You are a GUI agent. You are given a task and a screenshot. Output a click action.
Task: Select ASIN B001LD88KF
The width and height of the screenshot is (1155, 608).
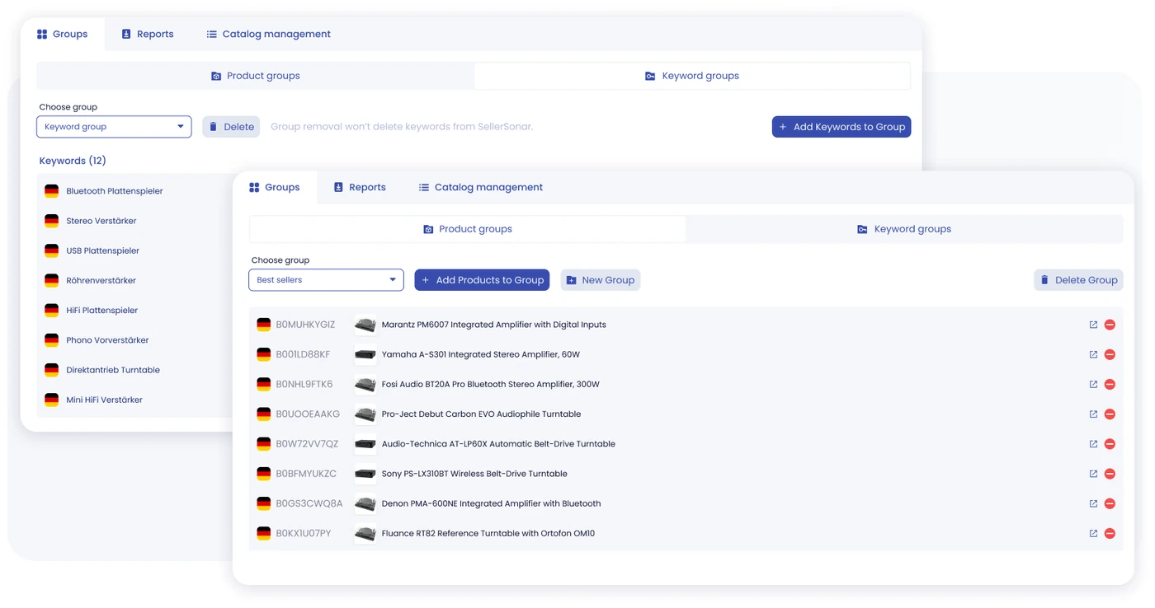[303, 354]
